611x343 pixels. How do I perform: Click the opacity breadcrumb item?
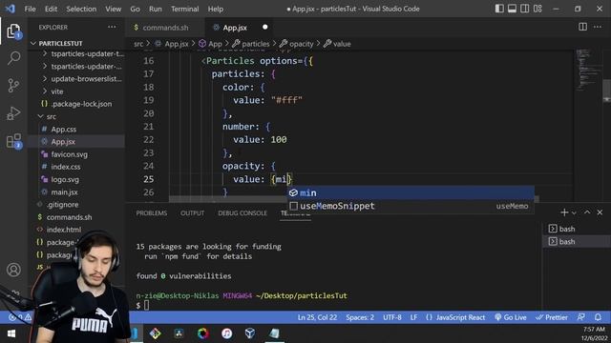coord(297,44)
